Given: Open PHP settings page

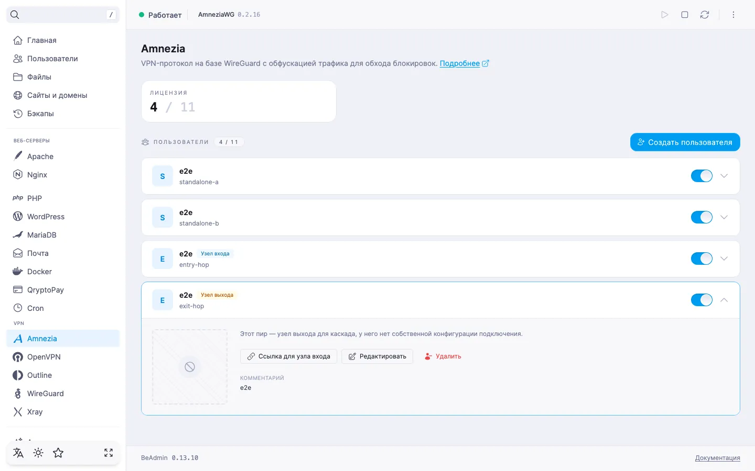Looking at the screenshot, I should point(63,198).
